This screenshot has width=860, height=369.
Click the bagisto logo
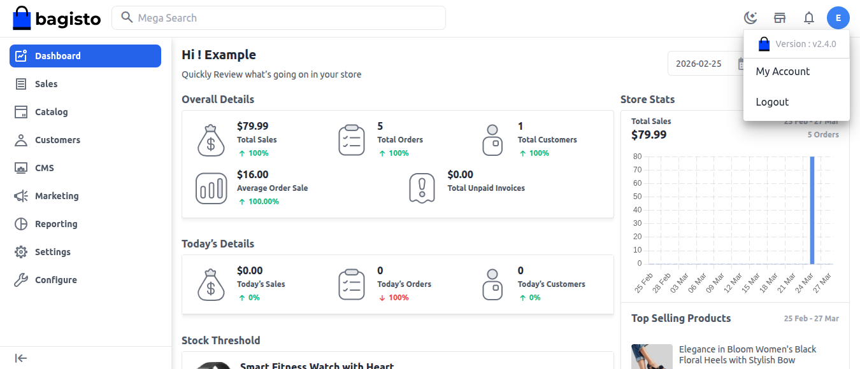click(57, 18)
